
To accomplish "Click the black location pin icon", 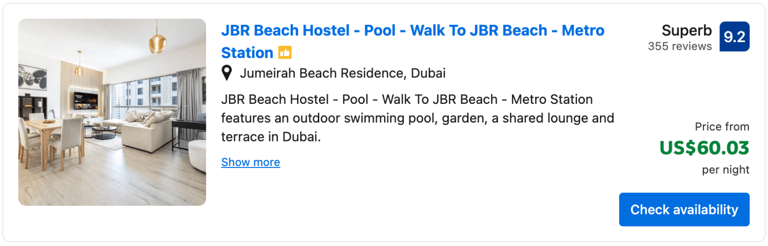I will coord(227,73).
